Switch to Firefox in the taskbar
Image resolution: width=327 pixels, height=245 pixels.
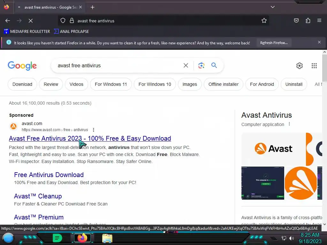point(82,238)
